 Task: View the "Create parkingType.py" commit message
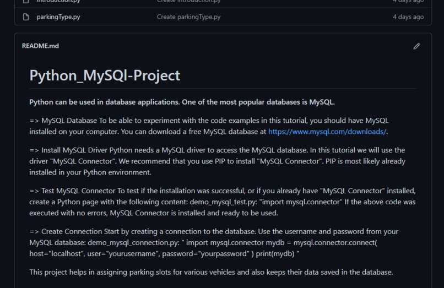click(x=188, y=17)
